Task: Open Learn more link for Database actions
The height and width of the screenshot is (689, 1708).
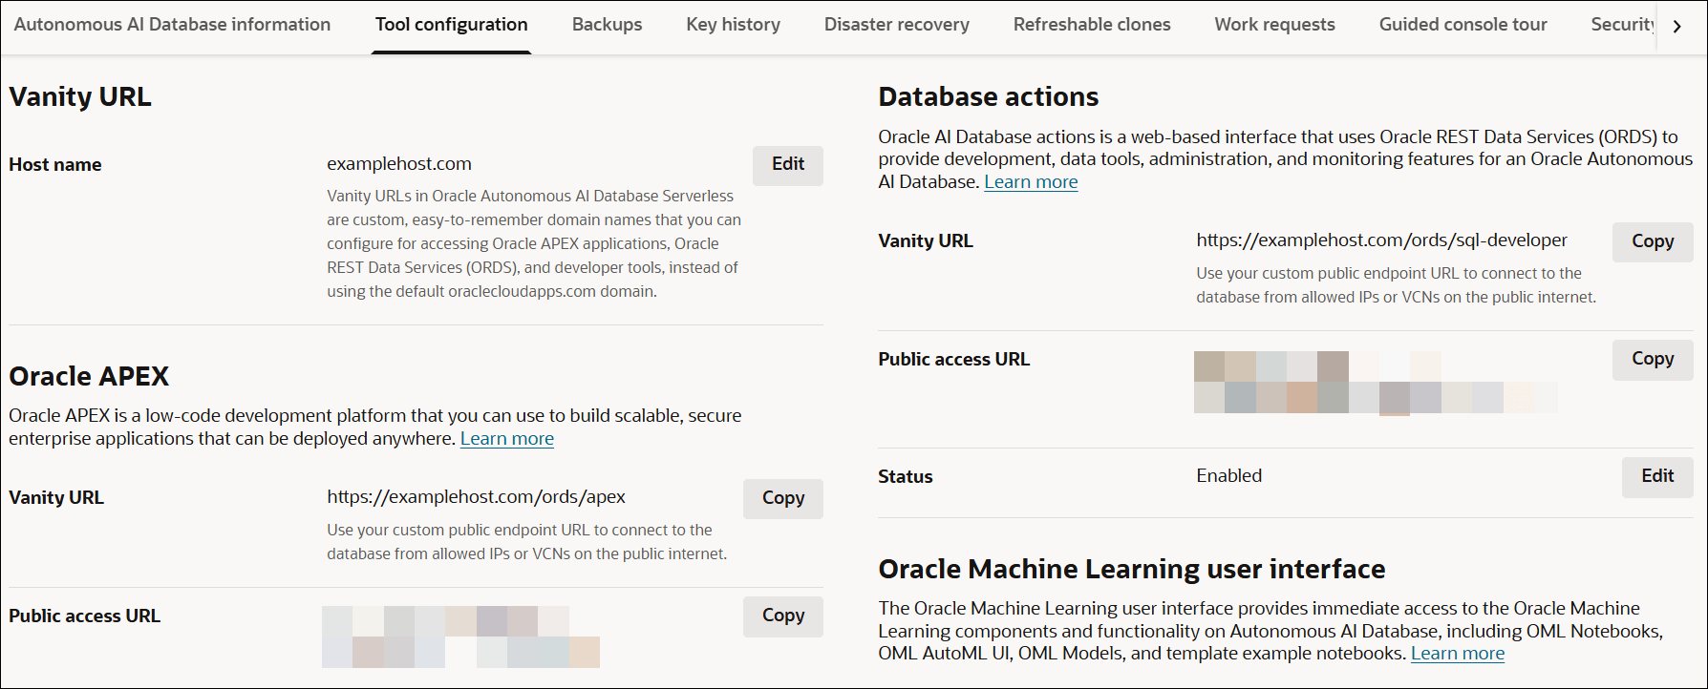Action: click(x=1031, y=182)
